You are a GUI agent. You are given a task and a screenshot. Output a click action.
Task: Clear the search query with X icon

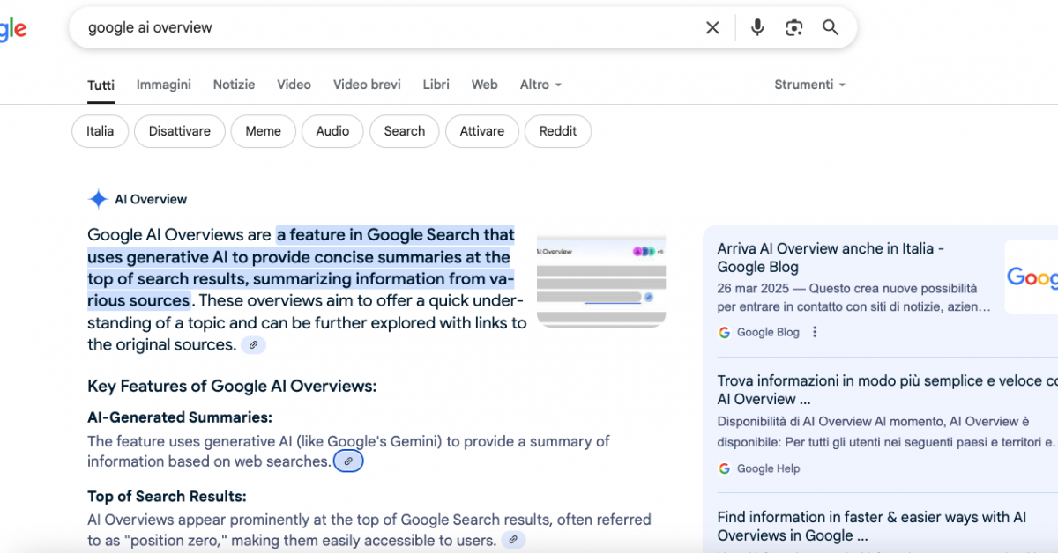click(x=712, y=28)
